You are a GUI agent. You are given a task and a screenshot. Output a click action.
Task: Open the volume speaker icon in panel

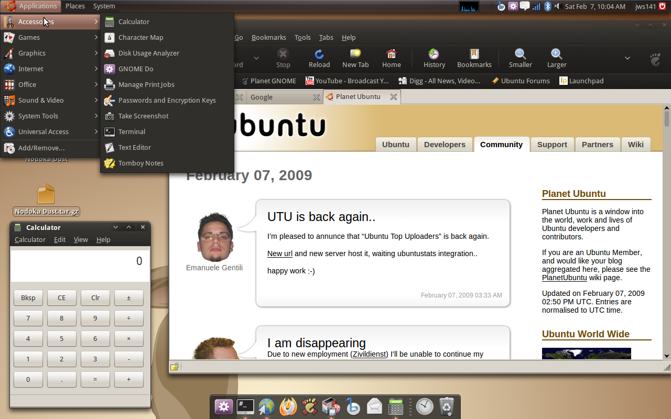(557, 6)
